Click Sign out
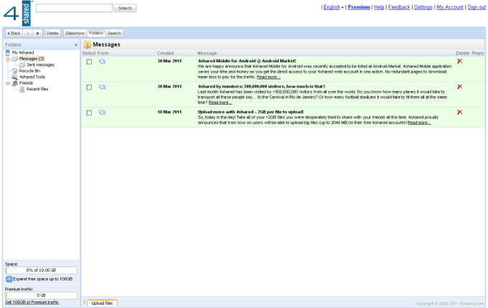The width and height of the screenshot is (488, 308). click(477, 7)
